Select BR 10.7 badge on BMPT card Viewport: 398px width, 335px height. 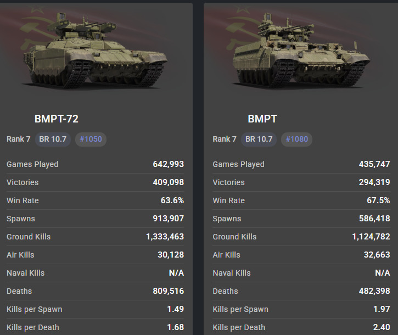(259, 139)
